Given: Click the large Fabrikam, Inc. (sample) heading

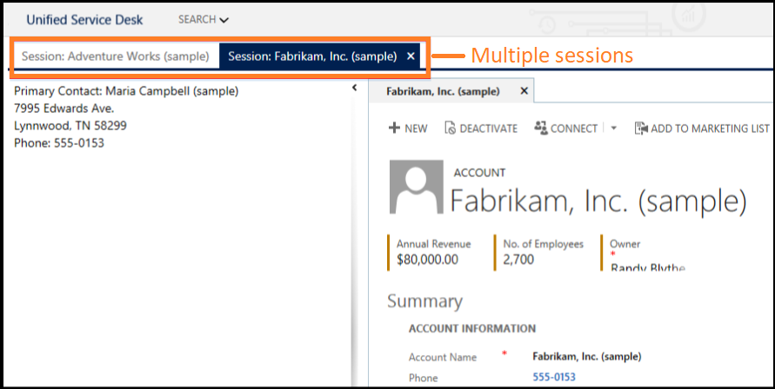Looking at the screenshot, I should coord(598,201).
